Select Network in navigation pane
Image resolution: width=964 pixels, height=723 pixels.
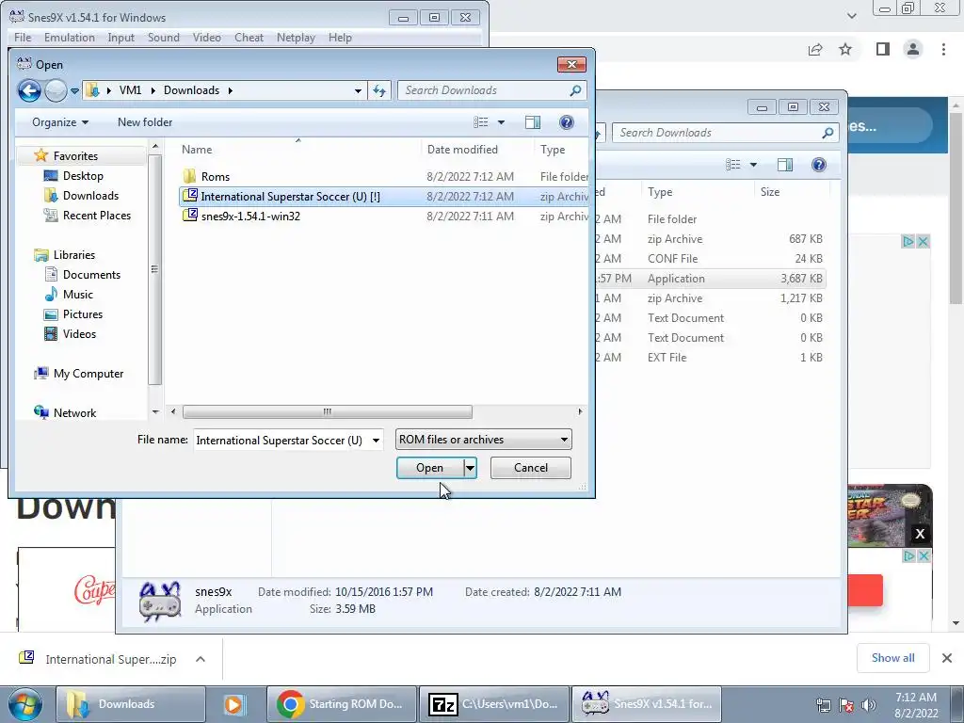point(74,413)
